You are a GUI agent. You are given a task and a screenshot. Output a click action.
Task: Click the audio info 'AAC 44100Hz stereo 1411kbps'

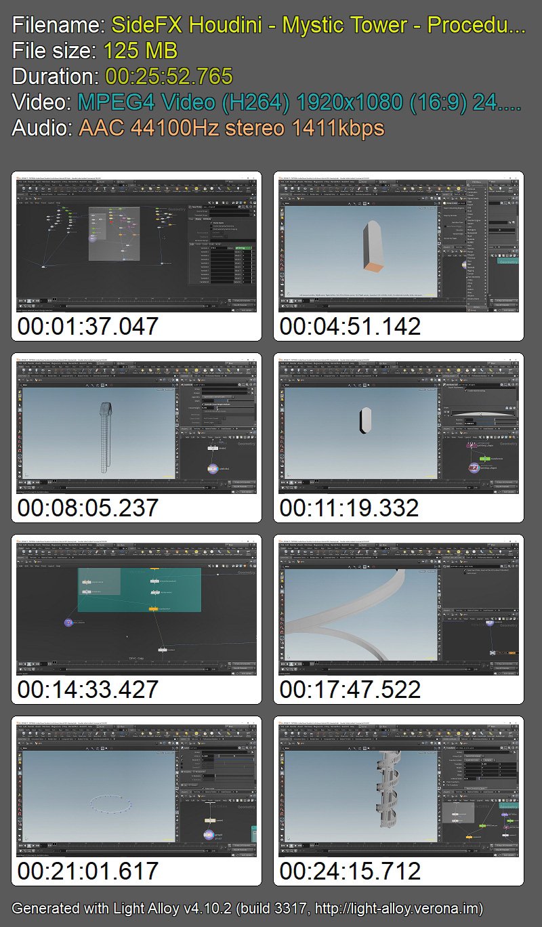tap(231, 127)
